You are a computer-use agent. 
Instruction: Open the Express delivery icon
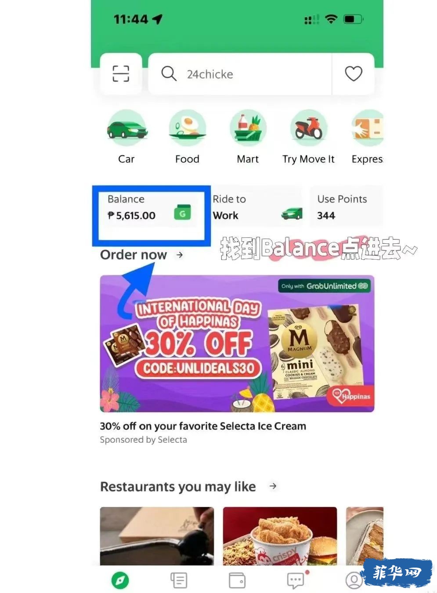pos(368,128)
